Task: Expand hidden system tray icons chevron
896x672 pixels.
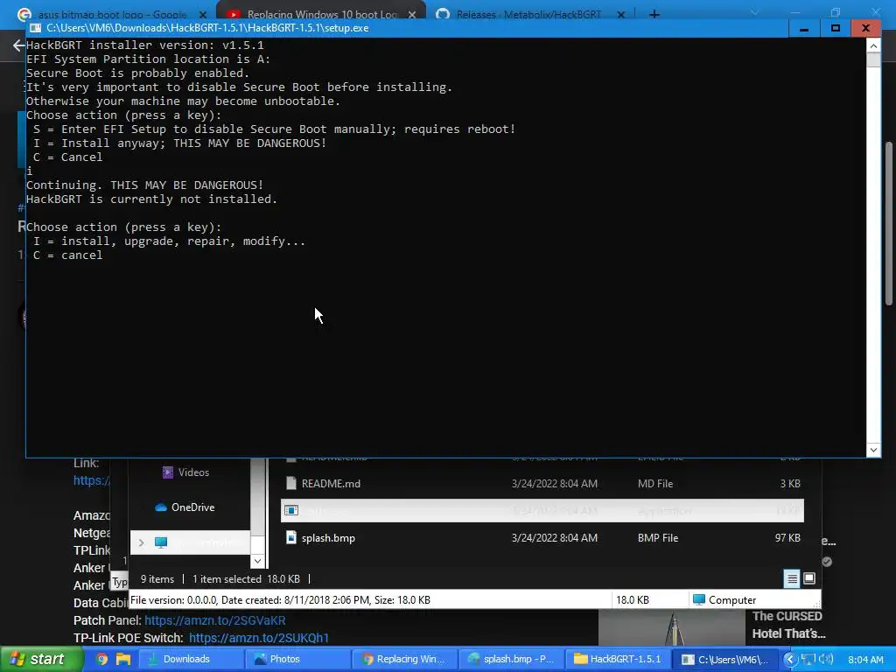Action: (790, 660)
